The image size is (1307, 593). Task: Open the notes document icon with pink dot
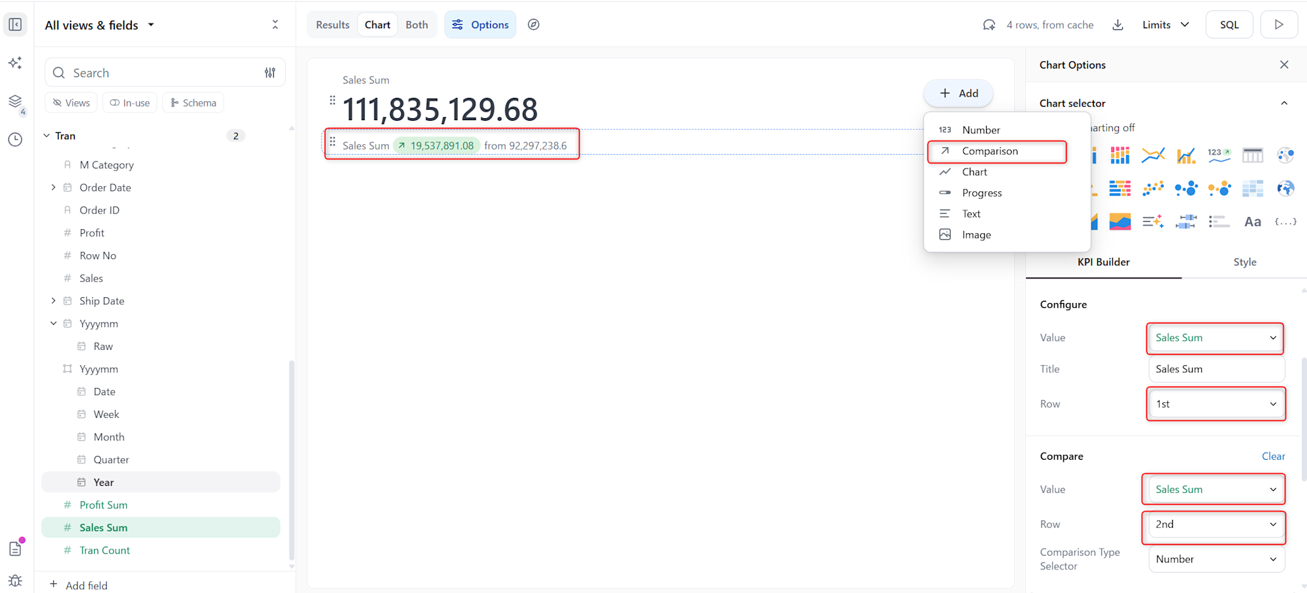(15, 549)
